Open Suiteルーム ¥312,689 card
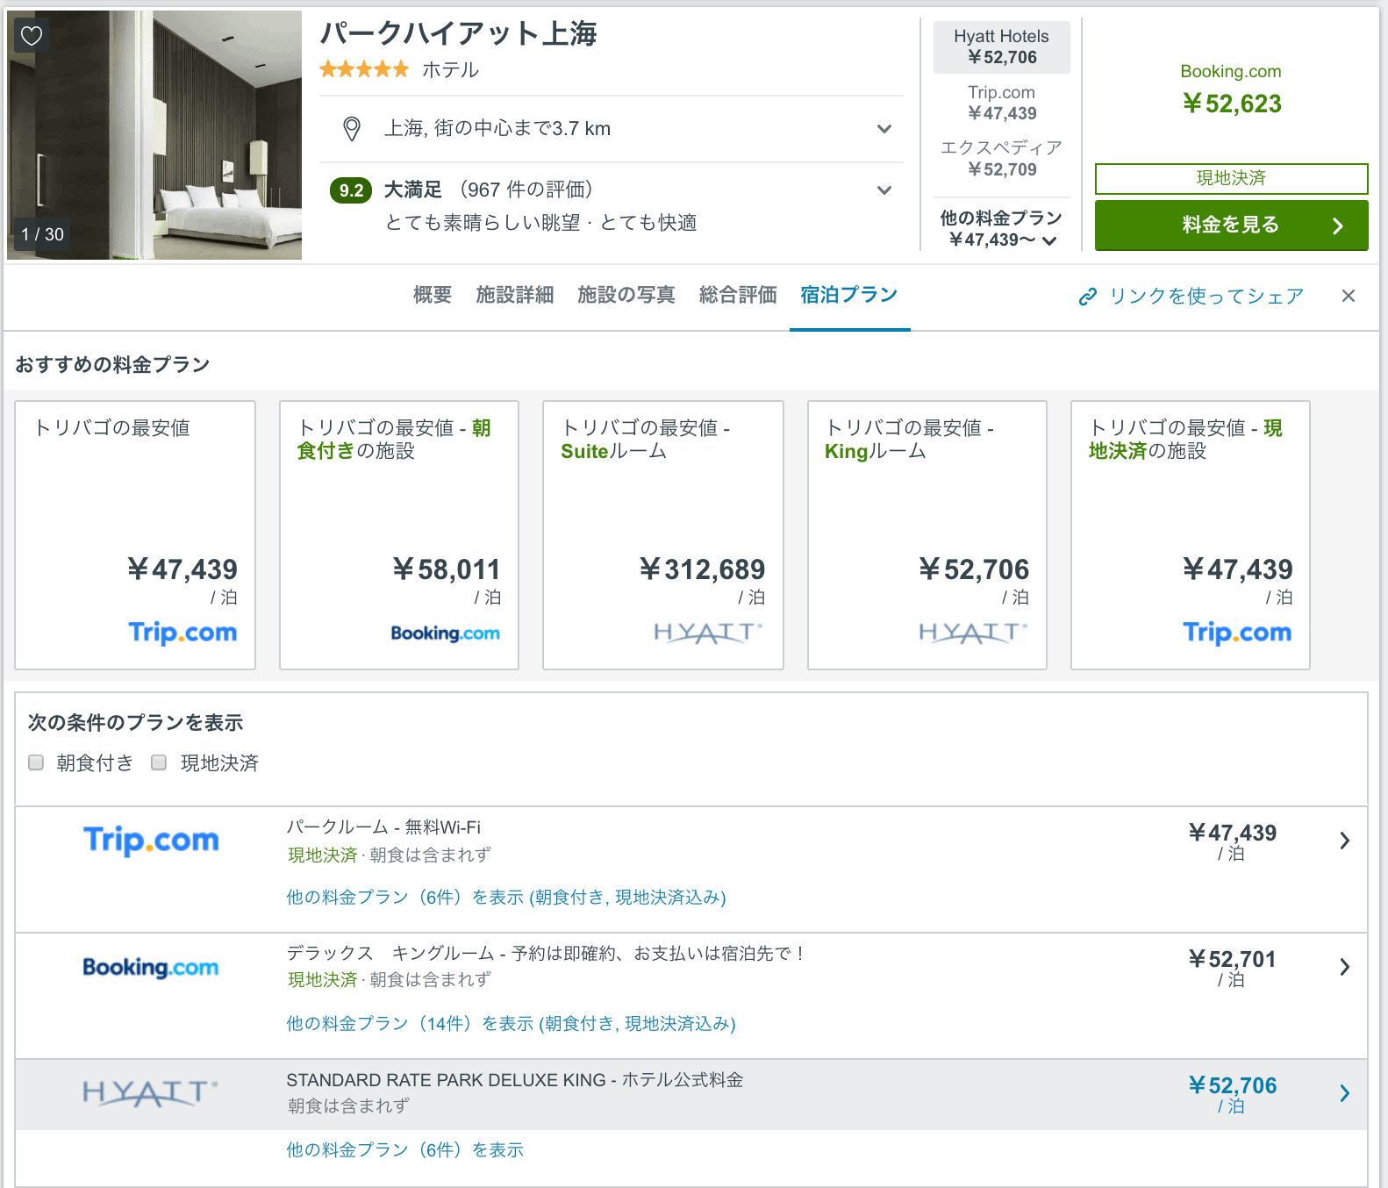This screenshot has height=1188, width=1388. tap(663, 535)
